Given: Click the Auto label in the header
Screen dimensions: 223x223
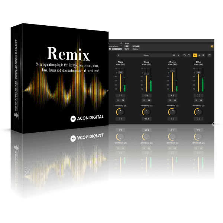Looking at the screenshot, I should (x=127, y=43).
